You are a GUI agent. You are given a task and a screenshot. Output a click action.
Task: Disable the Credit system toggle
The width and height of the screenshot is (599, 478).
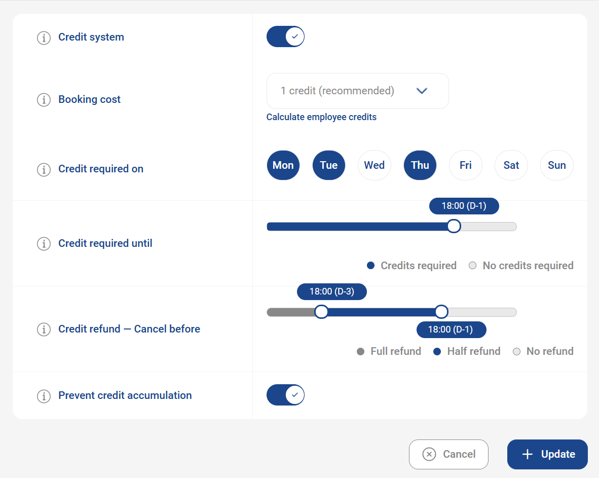tap(285, 36)
